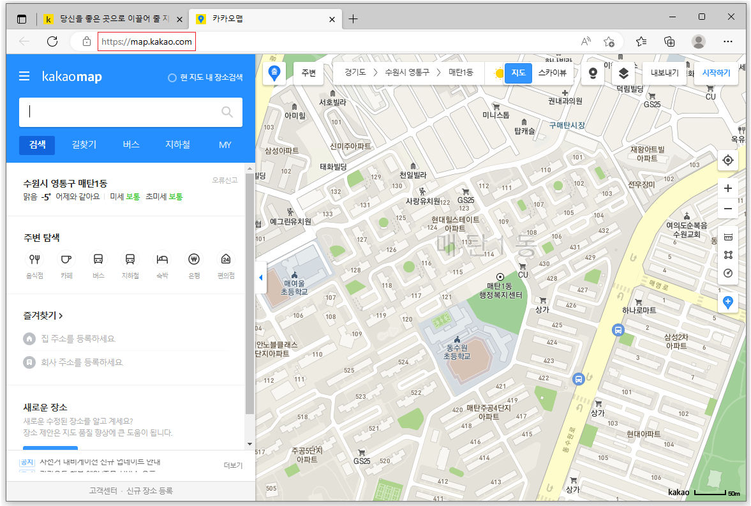
Task: Click the search magnifier icon
Action: (227, 112)
